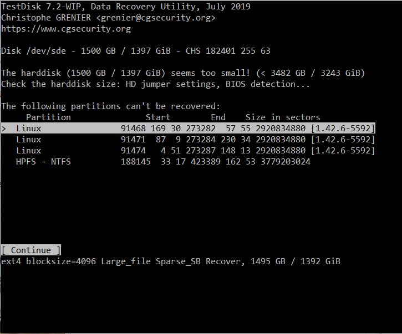The width and height of the screenshot is (402, 334).
Task: Click the partitions can't be recovered message
Action: coord(111,106)
